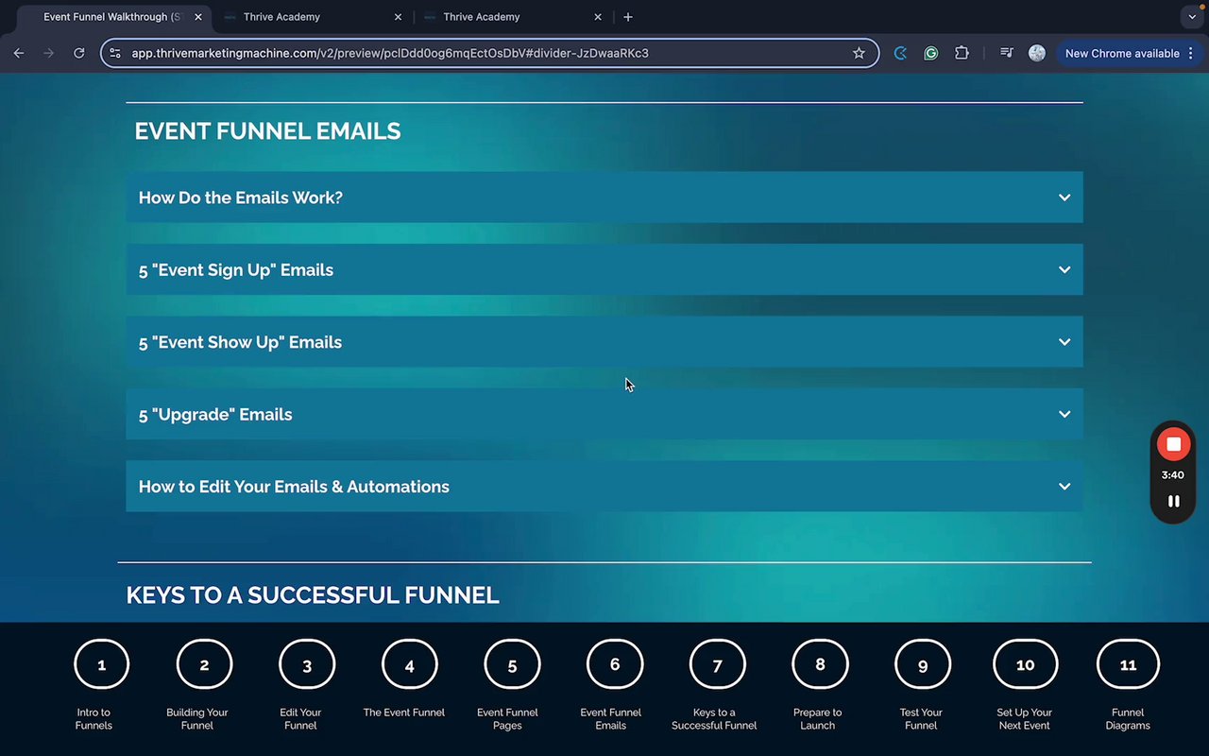1209x756 pixels.
Task: Open the Extensions puzzle icon
Action: pyautogui.click(x=962, y=54)
